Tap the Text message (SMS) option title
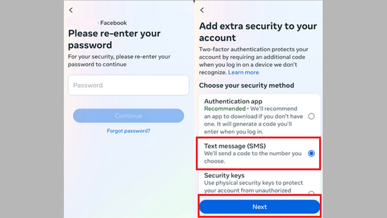Screen dimensions: 387x218 (x=235, y=145)
